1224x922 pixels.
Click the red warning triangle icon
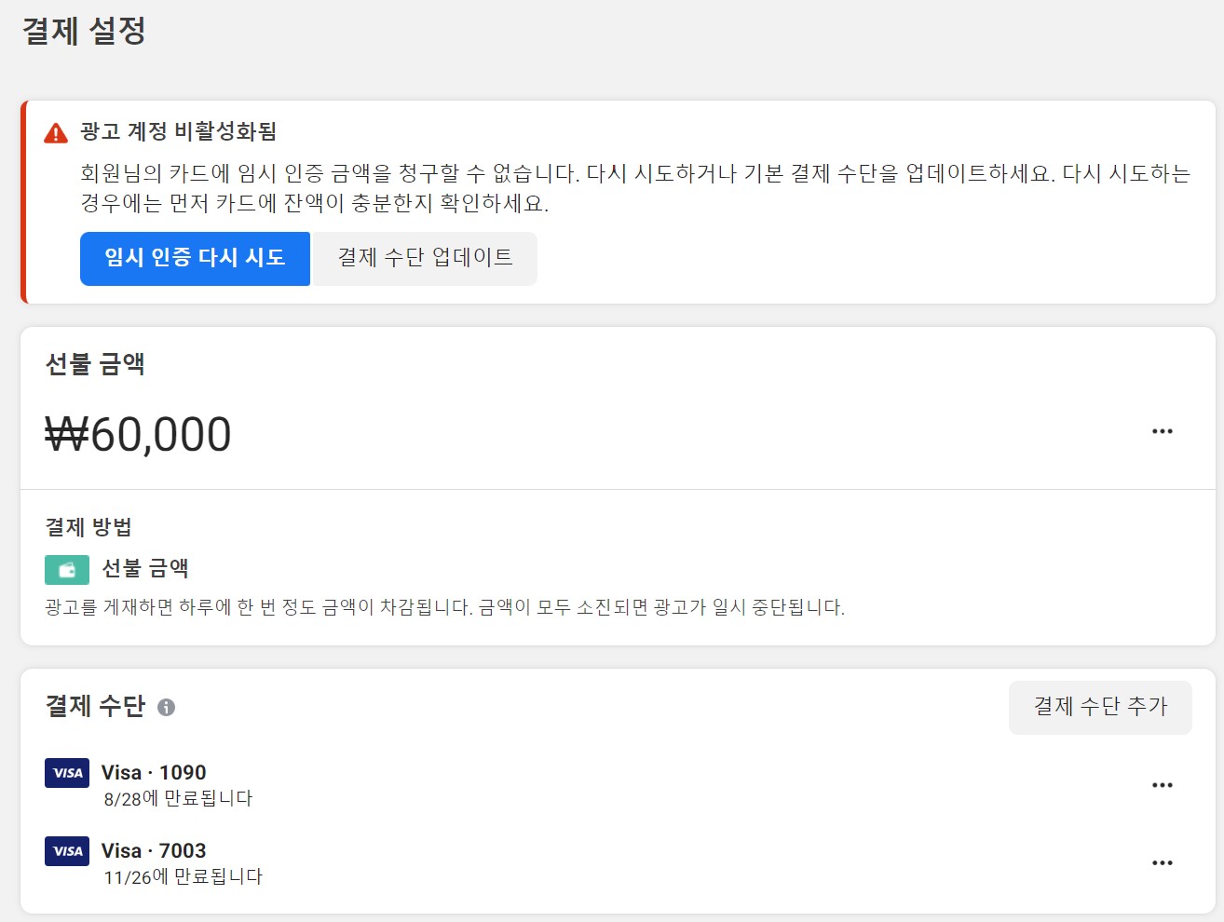56,133
